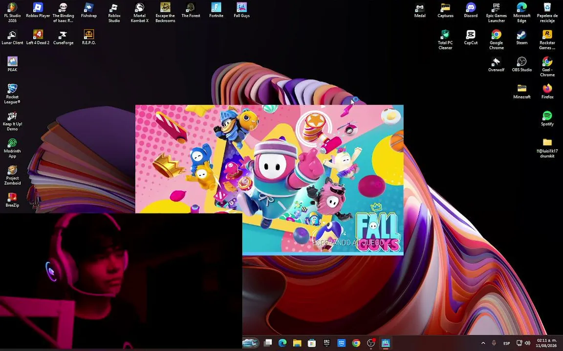Open the Overwolf desktop shortcut

[496, 64]
